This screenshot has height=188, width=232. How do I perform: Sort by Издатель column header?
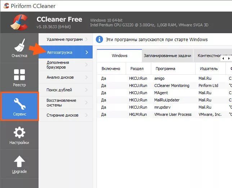210,69
